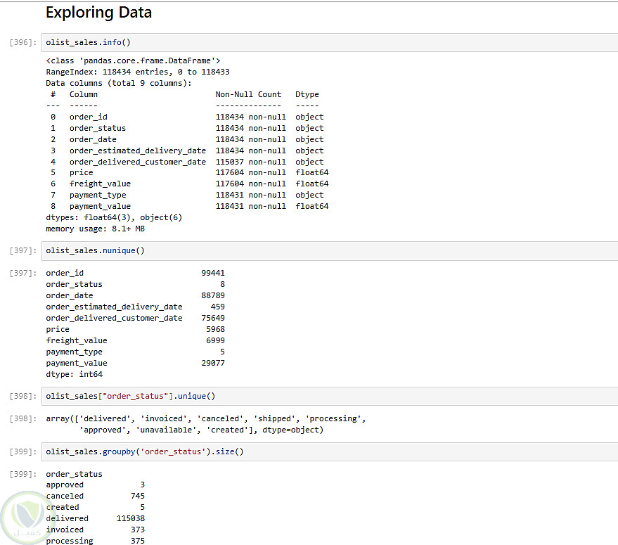Click the payment_type row in nunique output

tap(75, 352)
